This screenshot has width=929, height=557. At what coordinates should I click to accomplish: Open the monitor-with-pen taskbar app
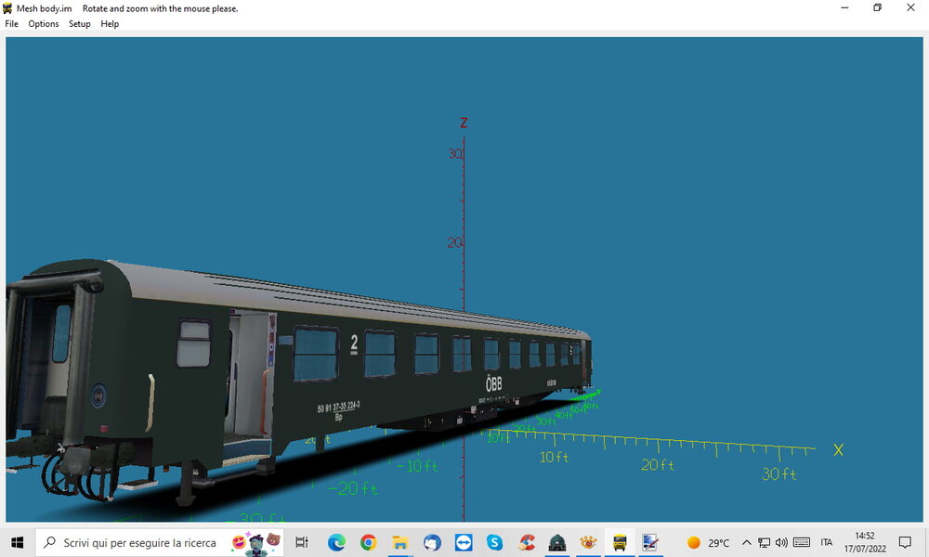click(x=650, y=542)
